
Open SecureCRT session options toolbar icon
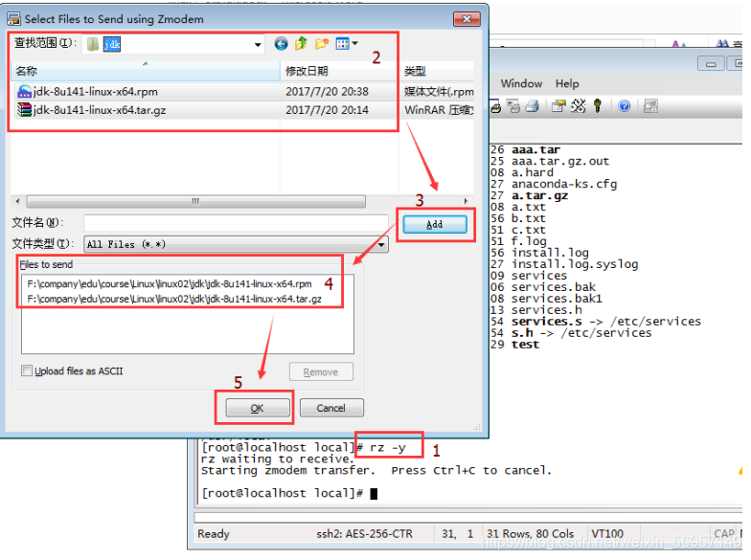[558, 105]
